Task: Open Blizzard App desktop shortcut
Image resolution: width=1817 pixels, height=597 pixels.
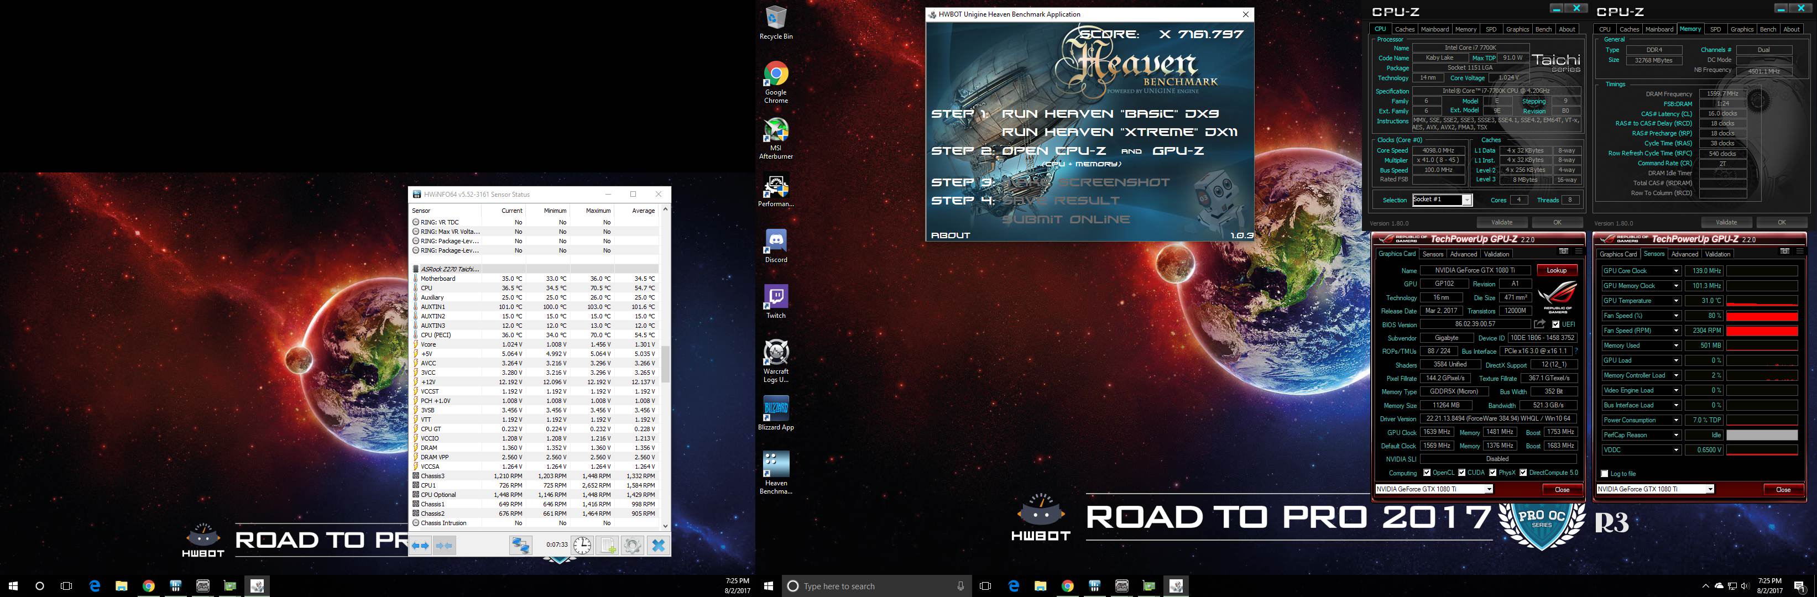Action: click(x=776, y=413)
